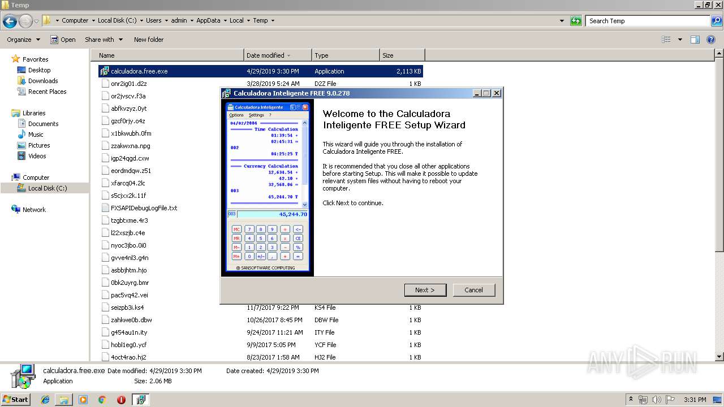
Task: Click the Action Center flag icon
Action: click(x=669, y=400)
